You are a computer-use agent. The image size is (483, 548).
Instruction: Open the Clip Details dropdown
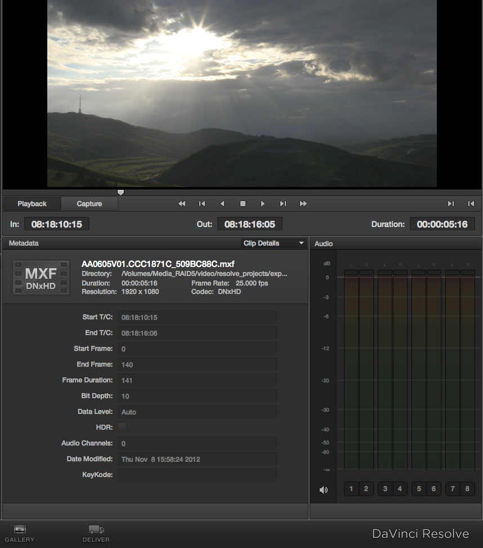tap(274, 243)
